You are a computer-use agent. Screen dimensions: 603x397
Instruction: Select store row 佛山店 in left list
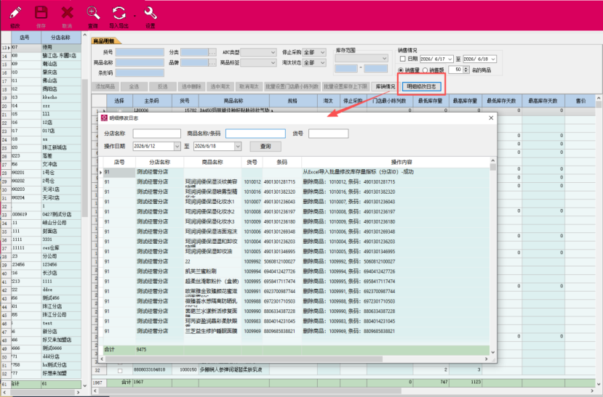[46, 81]
